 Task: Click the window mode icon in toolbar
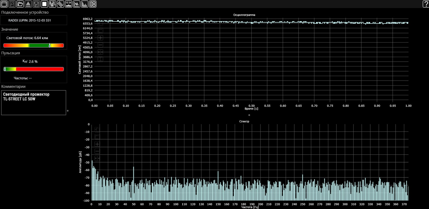coord(4,4)
